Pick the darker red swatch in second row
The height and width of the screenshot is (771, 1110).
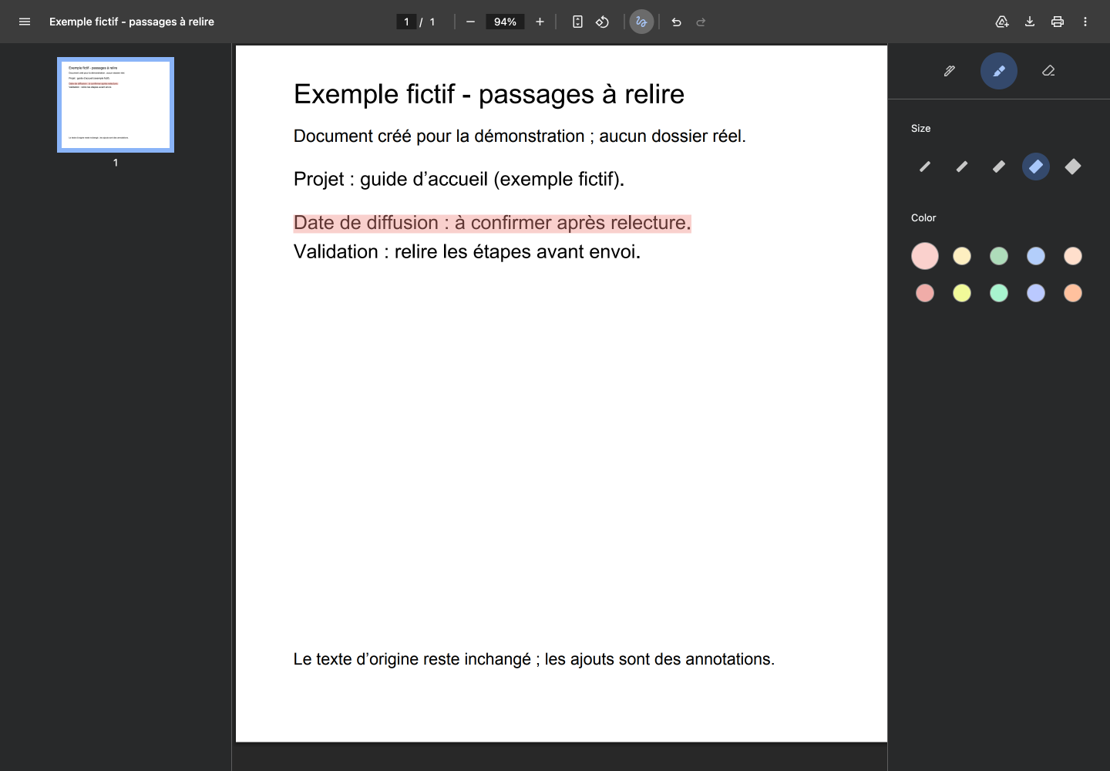click(925, 293)
